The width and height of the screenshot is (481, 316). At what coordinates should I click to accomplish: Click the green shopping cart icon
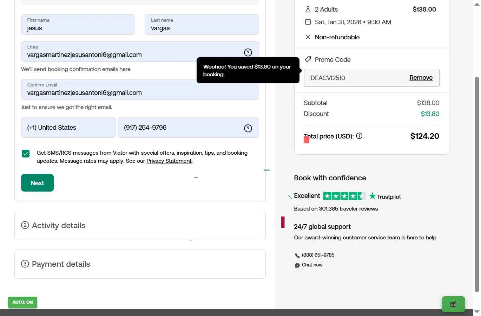pos(453,304)
